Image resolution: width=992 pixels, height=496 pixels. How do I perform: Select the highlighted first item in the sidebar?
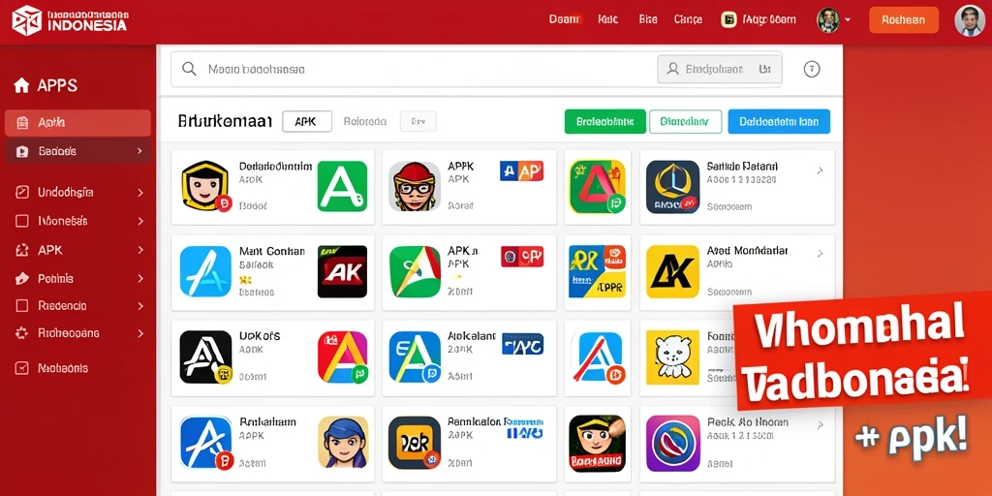pos(77,123)
